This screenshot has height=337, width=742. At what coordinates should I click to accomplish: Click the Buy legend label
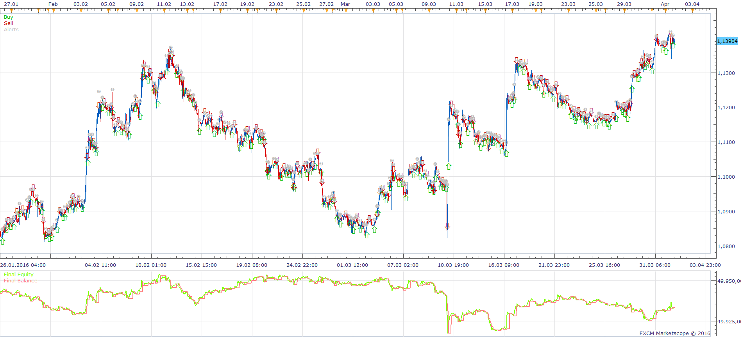click(x=8, y=17)
